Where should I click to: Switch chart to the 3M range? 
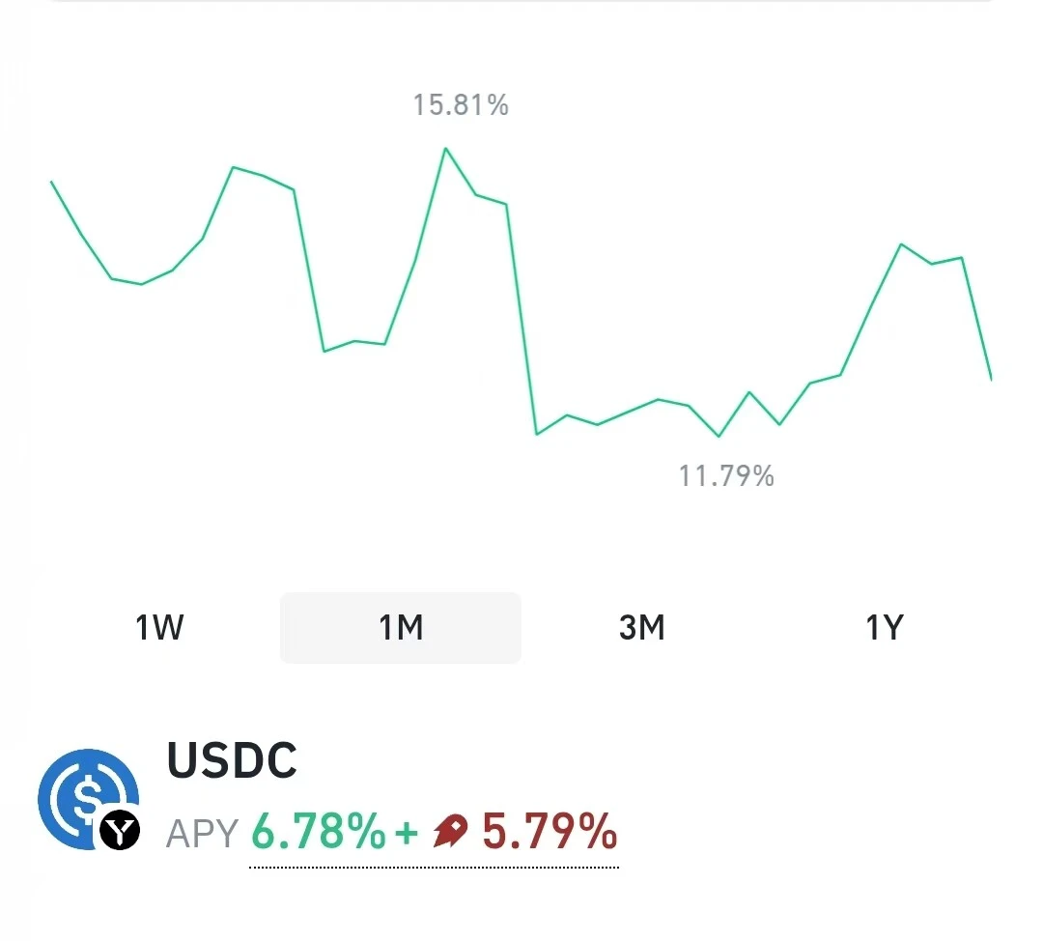(642, 628)
